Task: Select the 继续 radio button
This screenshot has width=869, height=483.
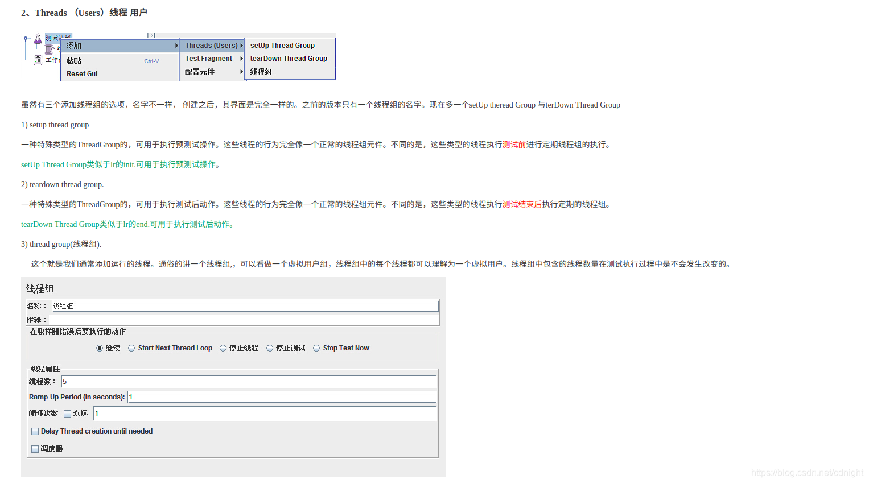Action: (x=100, y=348)
